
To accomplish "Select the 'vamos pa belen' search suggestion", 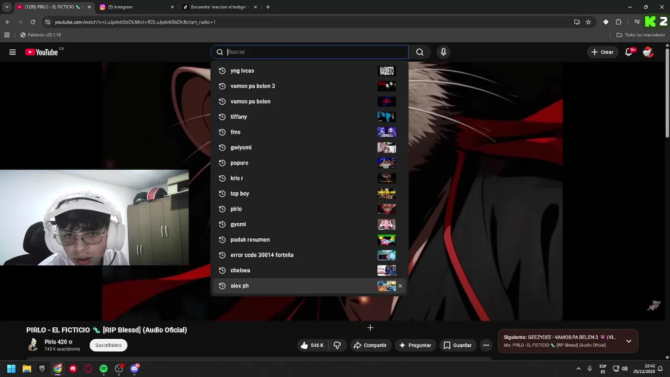I will [x=309, y=102].
